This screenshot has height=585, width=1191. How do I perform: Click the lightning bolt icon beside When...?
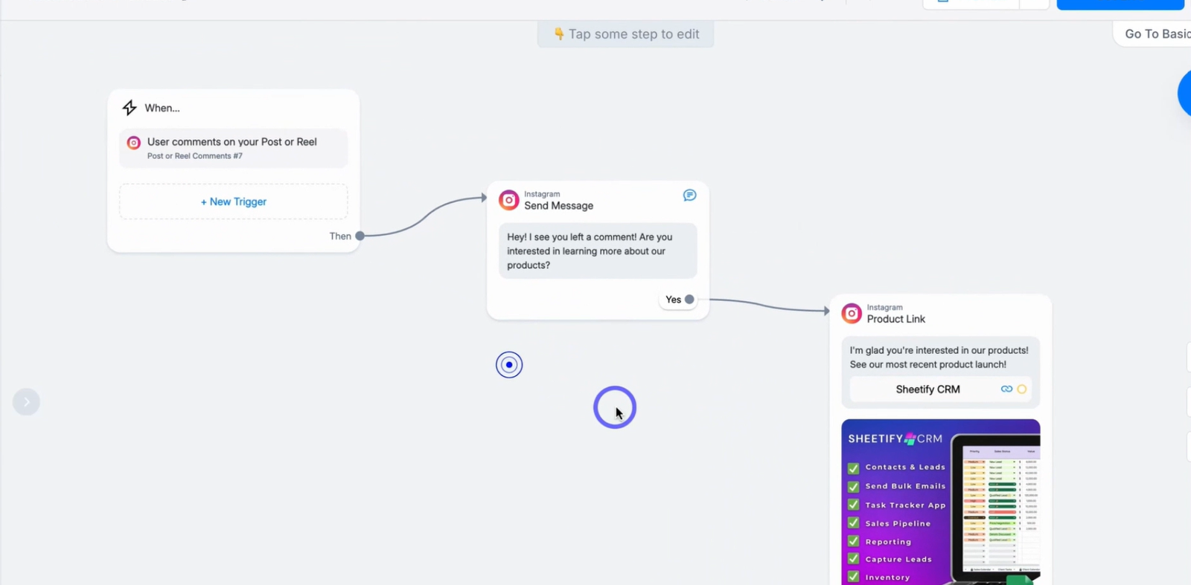pos(130,108)
